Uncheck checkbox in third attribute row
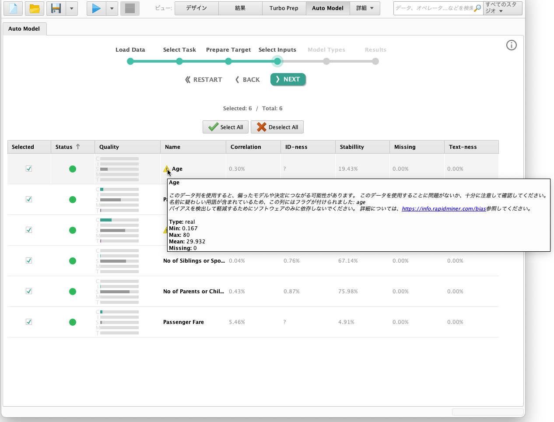This screenshot has height=422, width=554. coord(29,230)
